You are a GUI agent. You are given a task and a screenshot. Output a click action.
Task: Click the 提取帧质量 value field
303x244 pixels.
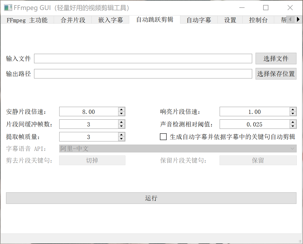tap(89, 137)
